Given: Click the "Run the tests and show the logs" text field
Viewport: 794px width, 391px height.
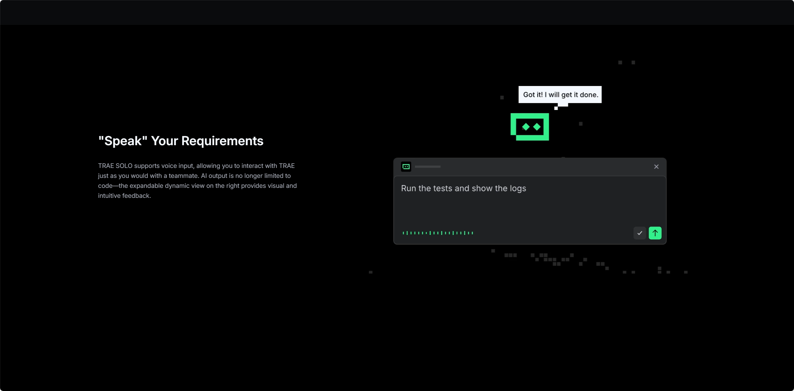Looking at the screenshot, I should point(530,210).
